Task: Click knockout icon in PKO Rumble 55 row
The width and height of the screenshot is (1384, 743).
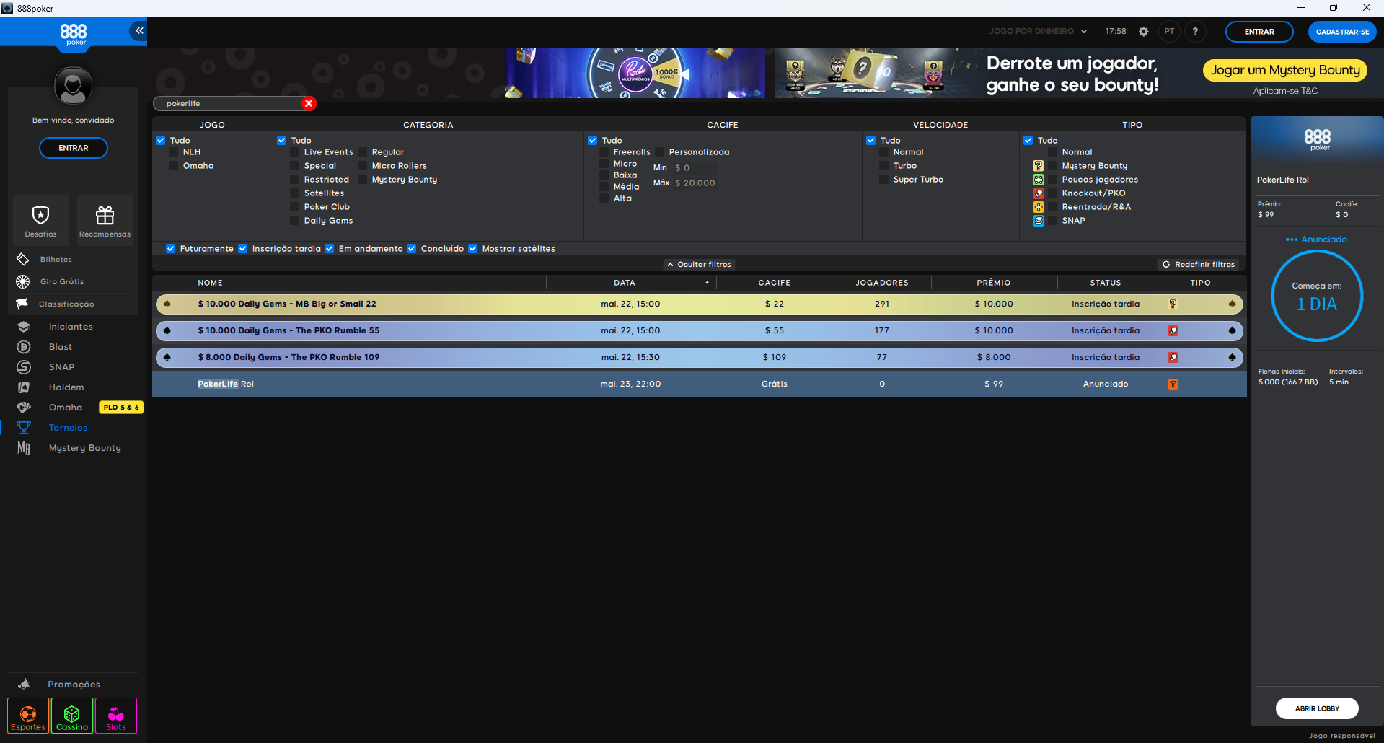Action: [1173, 330]
